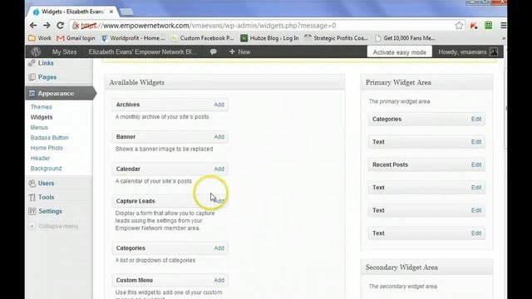Viewport: 532px width, 299px height.
Task: Click the Capture Leads widget title
Action: [x=135, y=201]
